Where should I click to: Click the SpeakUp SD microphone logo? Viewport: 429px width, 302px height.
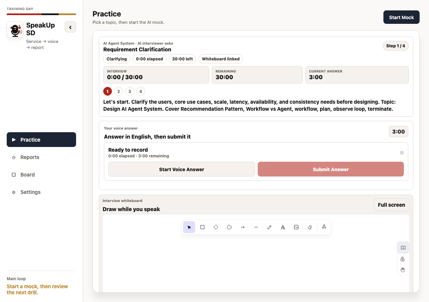[15, 30]
